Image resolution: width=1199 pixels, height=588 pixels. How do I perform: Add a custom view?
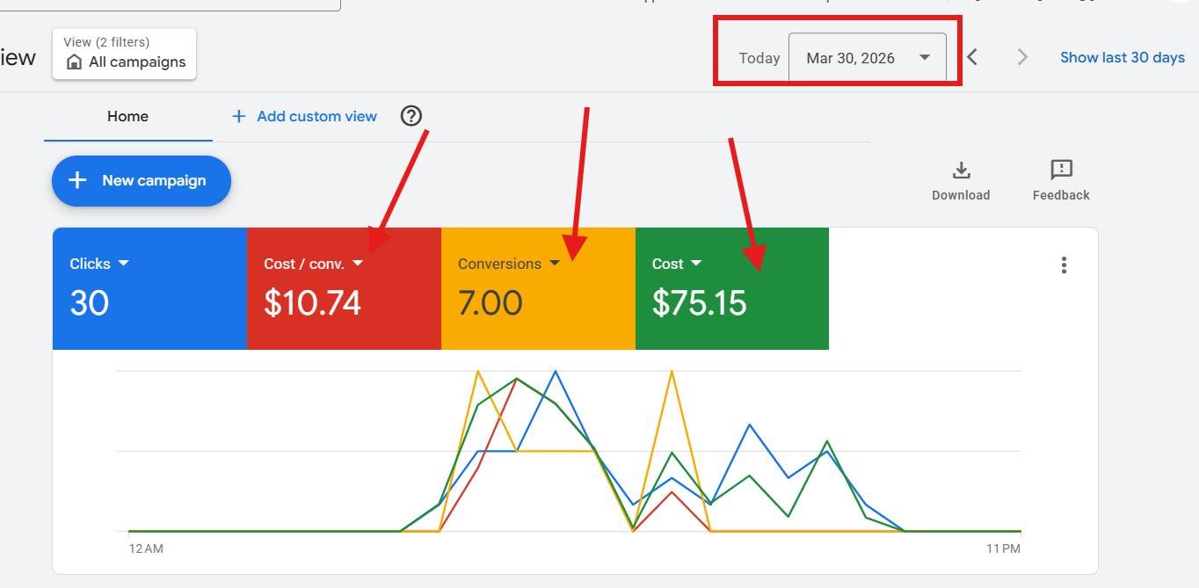[304, 116]
